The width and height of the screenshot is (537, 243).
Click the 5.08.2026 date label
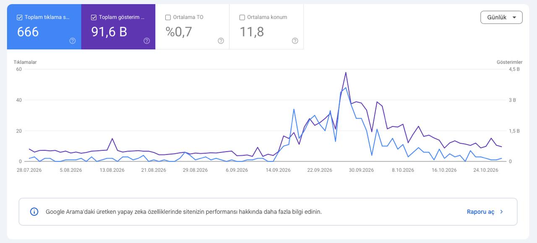point(71,170)
